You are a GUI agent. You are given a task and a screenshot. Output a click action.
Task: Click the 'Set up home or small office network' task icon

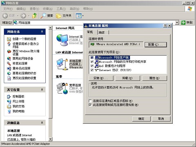click(x=9, y=44)
